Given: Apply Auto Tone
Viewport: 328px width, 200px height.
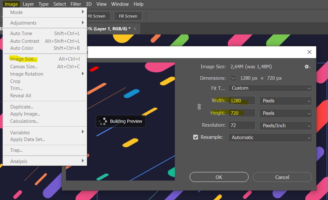Looking at the screenshot, I should [x=45, y=33].
